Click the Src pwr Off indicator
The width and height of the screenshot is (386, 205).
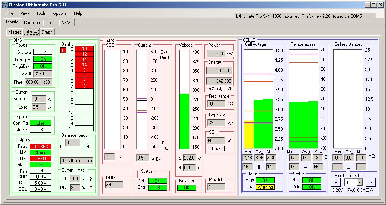(x=43, y=52)
